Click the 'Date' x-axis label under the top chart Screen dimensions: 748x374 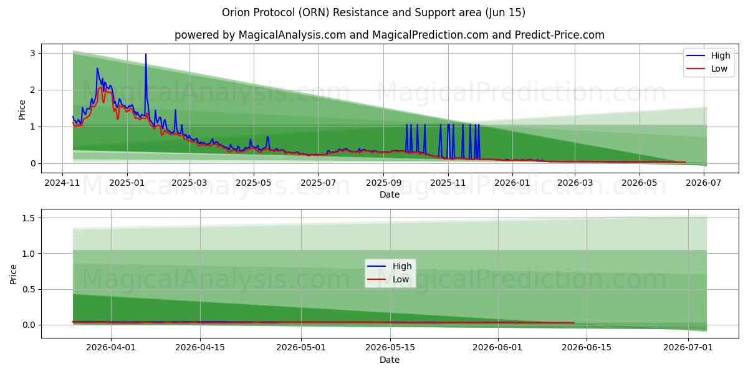click(390, 195)
